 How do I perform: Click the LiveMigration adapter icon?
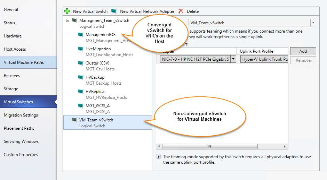point(81,49)
